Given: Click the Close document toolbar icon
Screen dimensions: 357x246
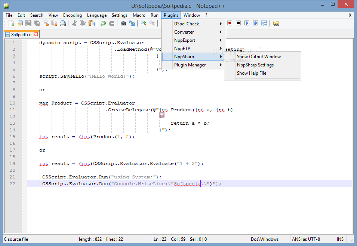Looking at the screenshot, I should [46, 23].
